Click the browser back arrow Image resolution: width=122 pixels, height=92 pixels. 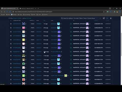click(x=2, y=12)
